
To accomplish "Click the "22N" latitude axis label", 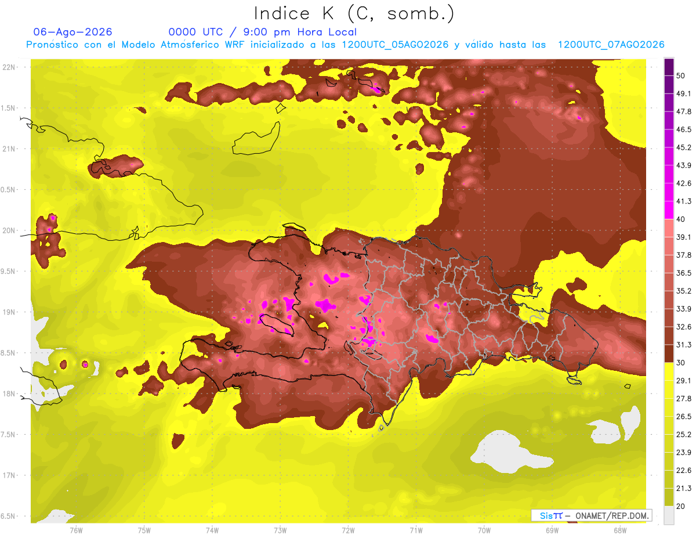I will click(x=10, y=67).
